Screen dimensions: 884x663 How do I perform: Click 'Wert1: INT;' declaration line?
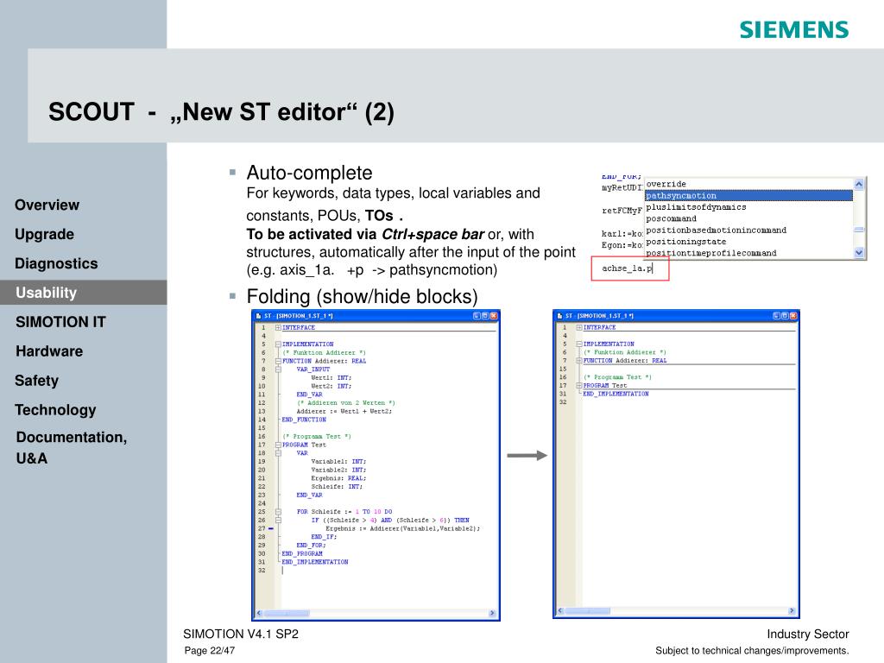pyautogui.click(x=331, y=378)
